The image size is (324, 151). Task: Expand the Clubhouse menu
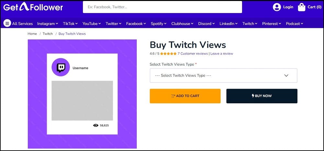coord(182,24)
